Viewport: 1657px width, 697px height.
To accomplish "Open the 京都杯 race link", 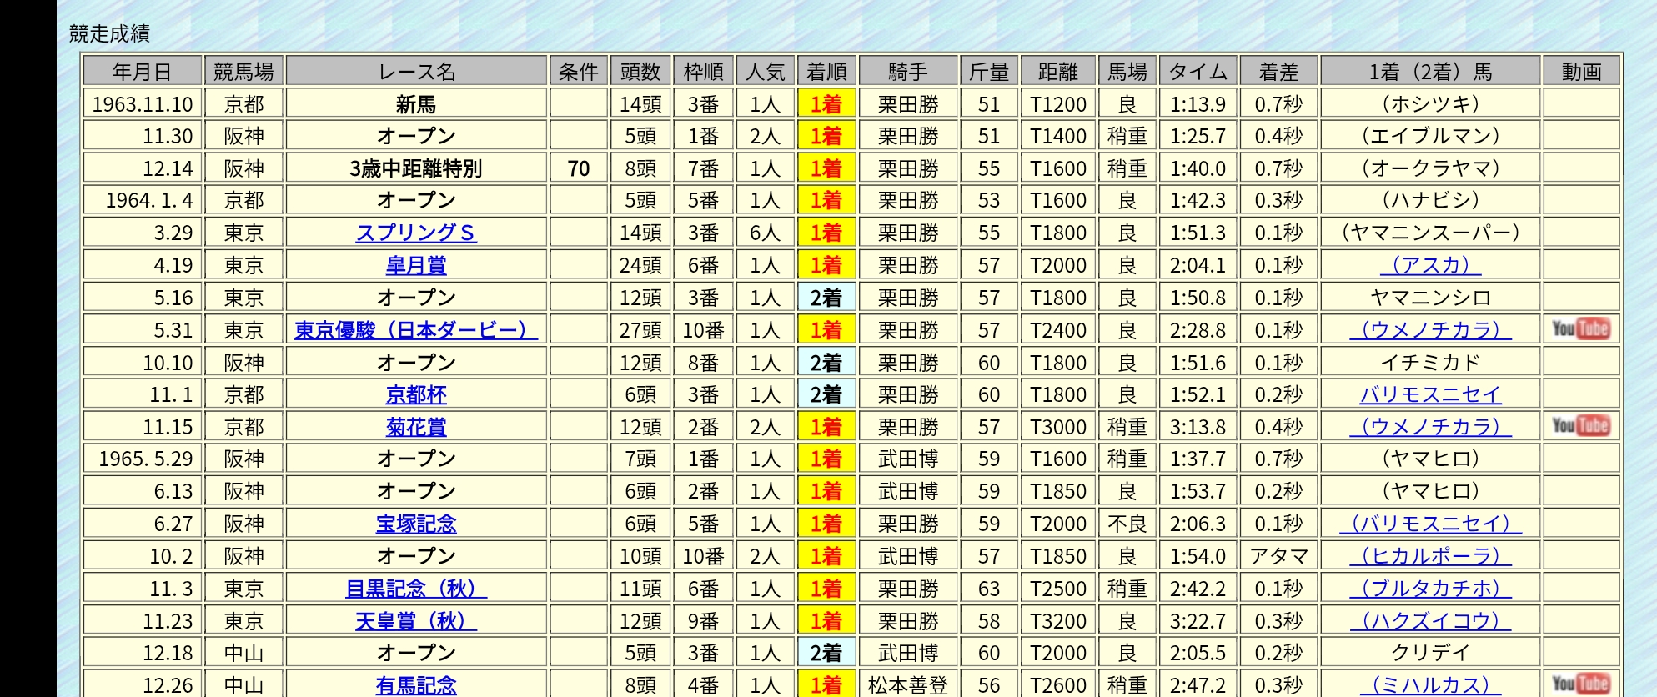I will pos(415,394).
